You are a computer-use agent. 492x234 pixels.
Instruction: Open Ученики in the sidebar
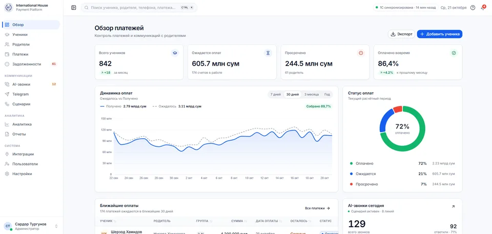(31, 35)
